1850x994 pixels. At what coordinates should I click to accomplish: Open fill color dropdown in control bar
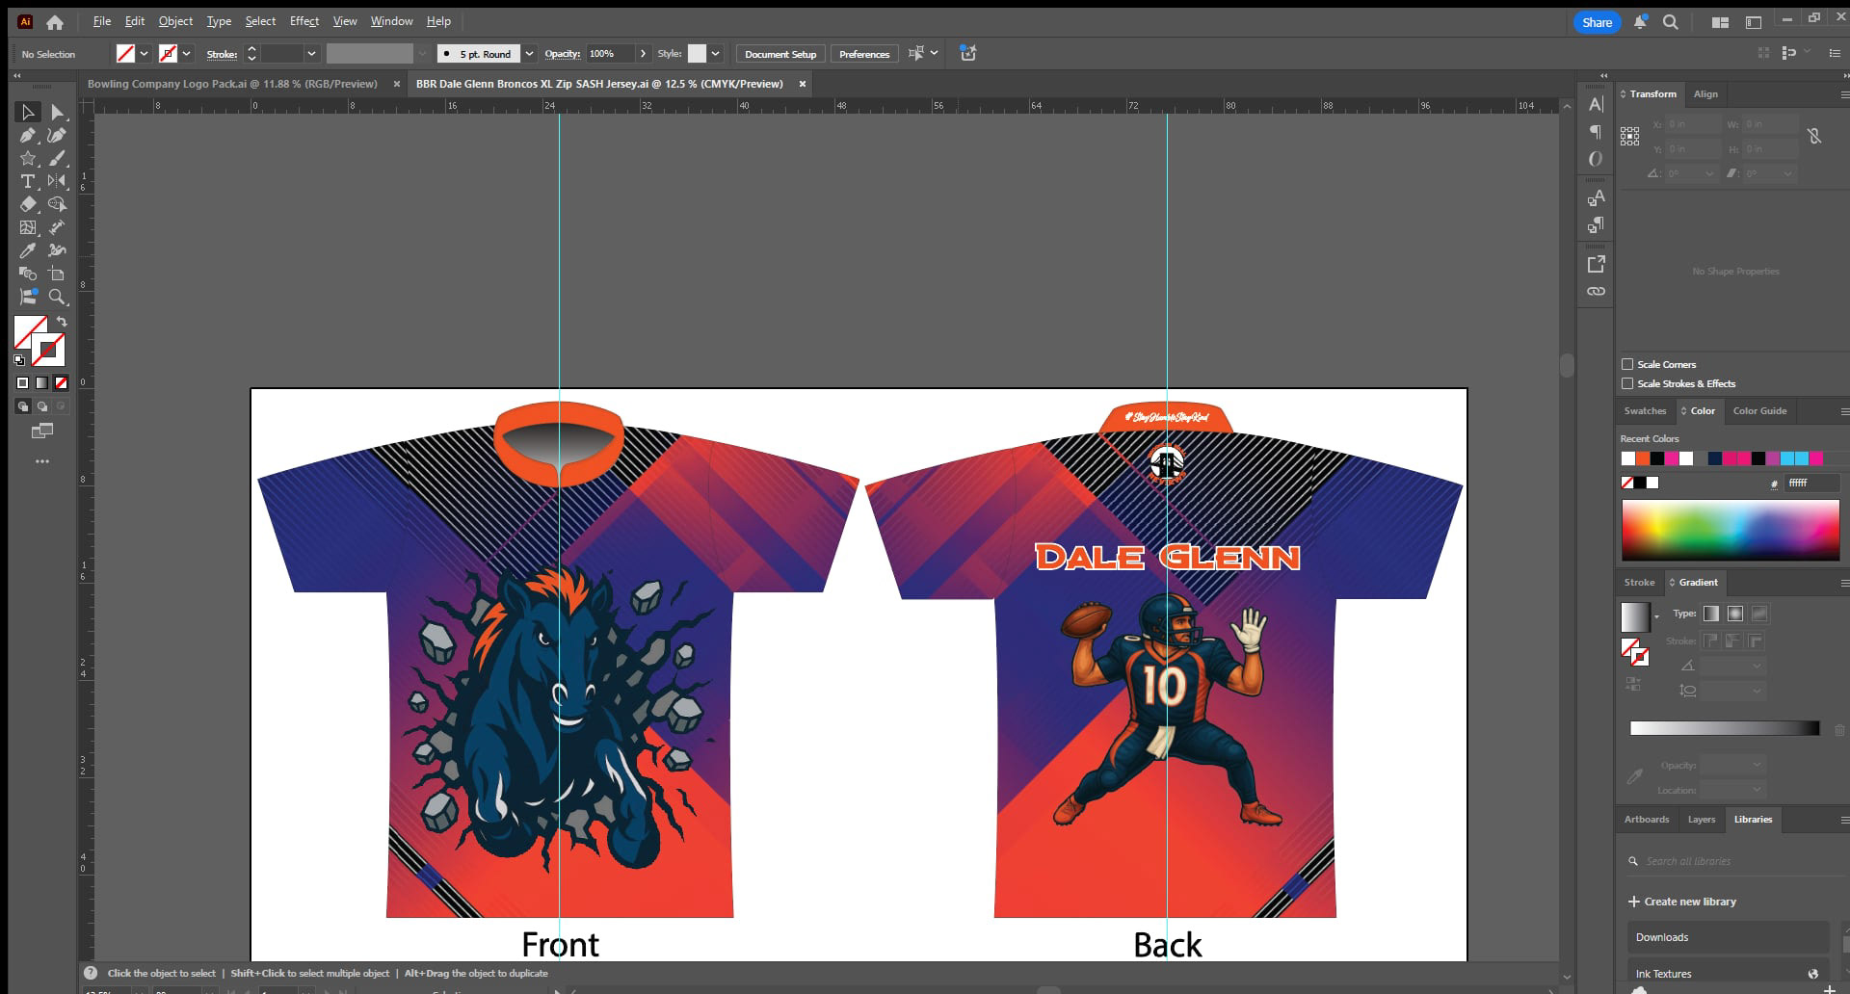click(x=144, y=54)
